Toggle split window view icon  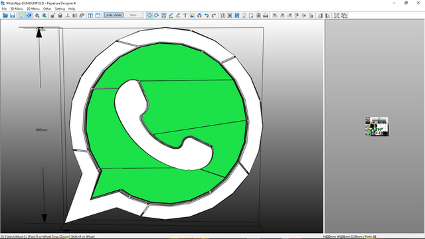[x=90, y=15]
